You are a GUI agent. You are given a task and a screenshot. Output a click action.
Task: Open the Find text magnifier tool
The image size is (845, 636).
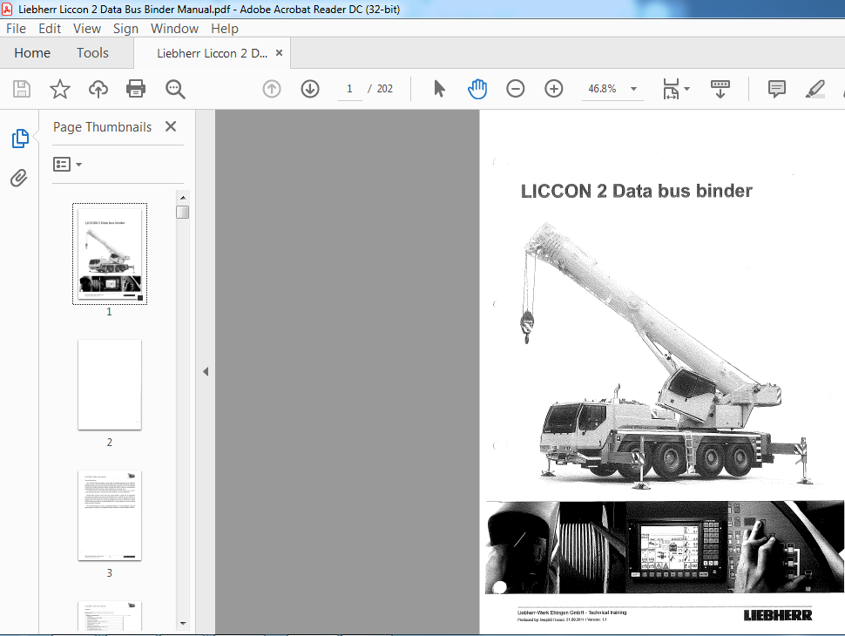175,89
